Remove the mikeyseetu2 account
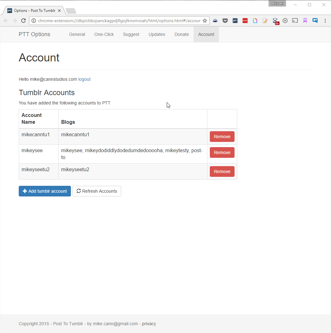The width and height of the screenshot is (331, 333). 222,171
